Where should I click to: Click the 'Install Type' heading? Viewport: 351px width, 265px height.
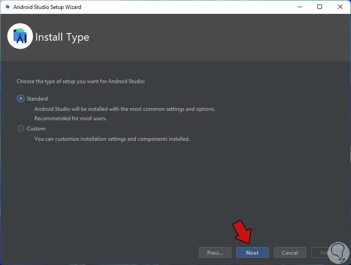62,37
